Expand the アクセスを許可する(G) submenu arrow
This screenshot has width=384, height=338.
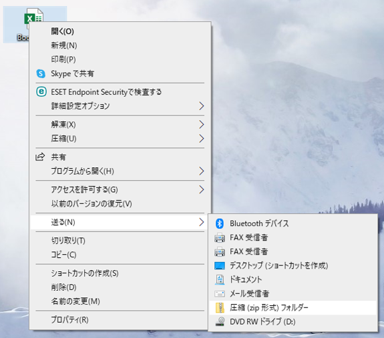201,189
